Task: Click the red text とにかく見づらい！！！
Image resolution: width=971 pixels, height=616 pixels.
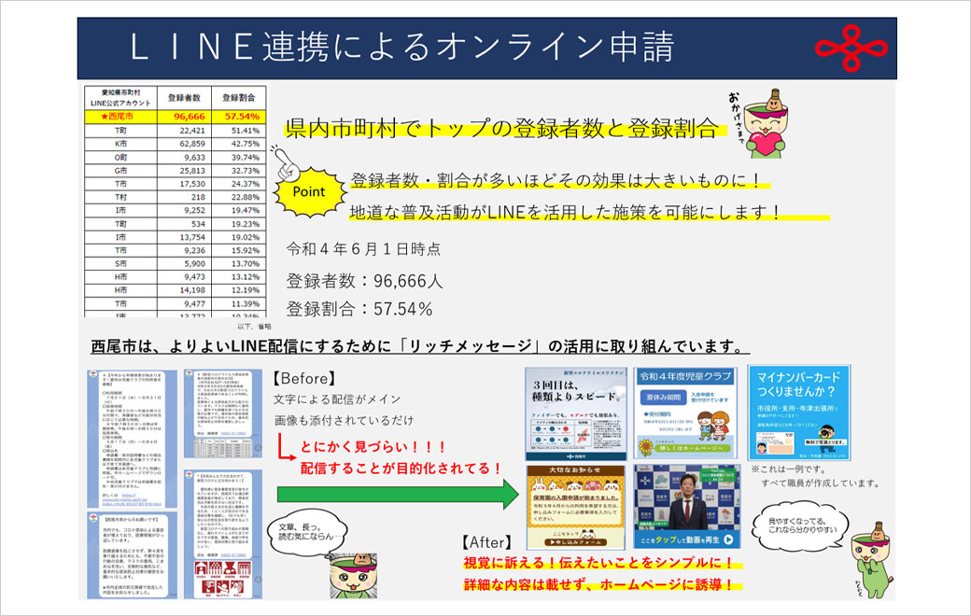Action: 373,446
